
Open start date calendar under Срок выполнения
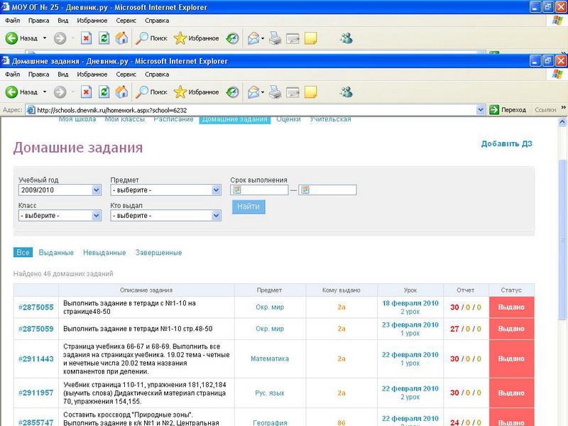[x=237, y=190]
